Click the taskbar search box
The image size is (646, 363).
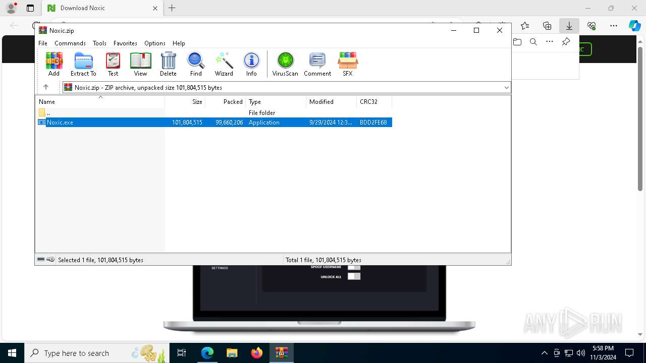pyautogui.click(x=96, y=353)
